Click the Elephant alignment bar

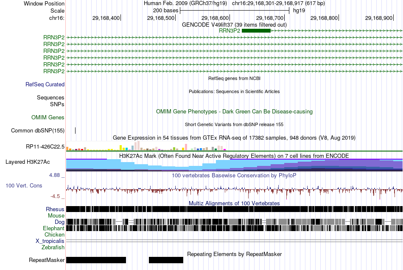point(234,228)
